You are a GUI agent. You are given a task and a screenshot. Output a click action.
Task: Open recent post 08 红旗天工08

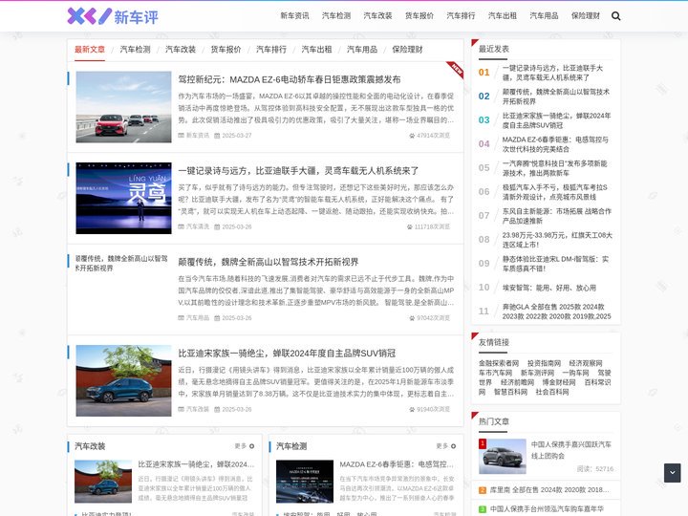click(557, 240)
